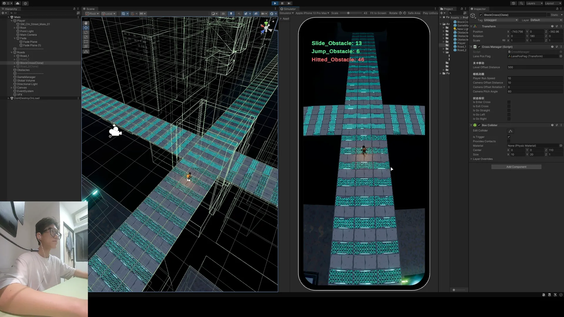
Task: Open the Tag dropdown showing Untagged
Action: click(501, 20)
